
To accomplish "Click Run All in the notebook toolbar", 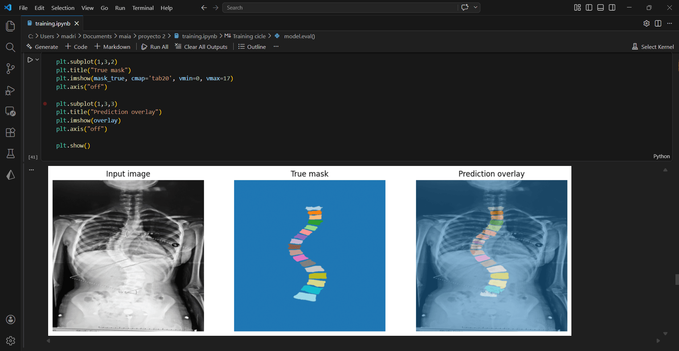I will 155,46.
